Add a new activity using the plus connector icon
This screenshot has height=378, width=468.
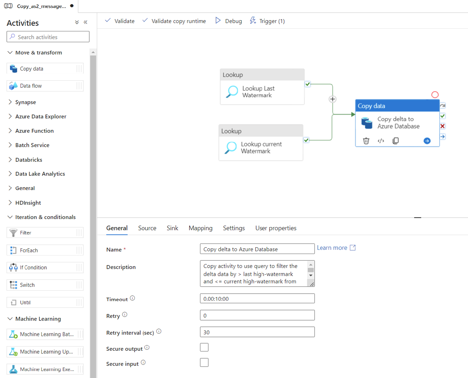(332, 99)
